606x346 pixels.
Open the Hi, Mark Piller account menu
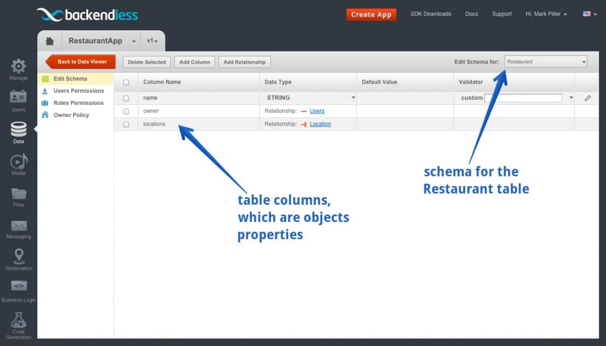coord(546,14)
